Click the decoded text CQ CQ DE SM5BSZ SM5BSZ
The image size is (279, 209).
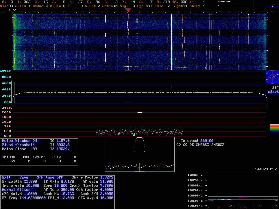200,145
